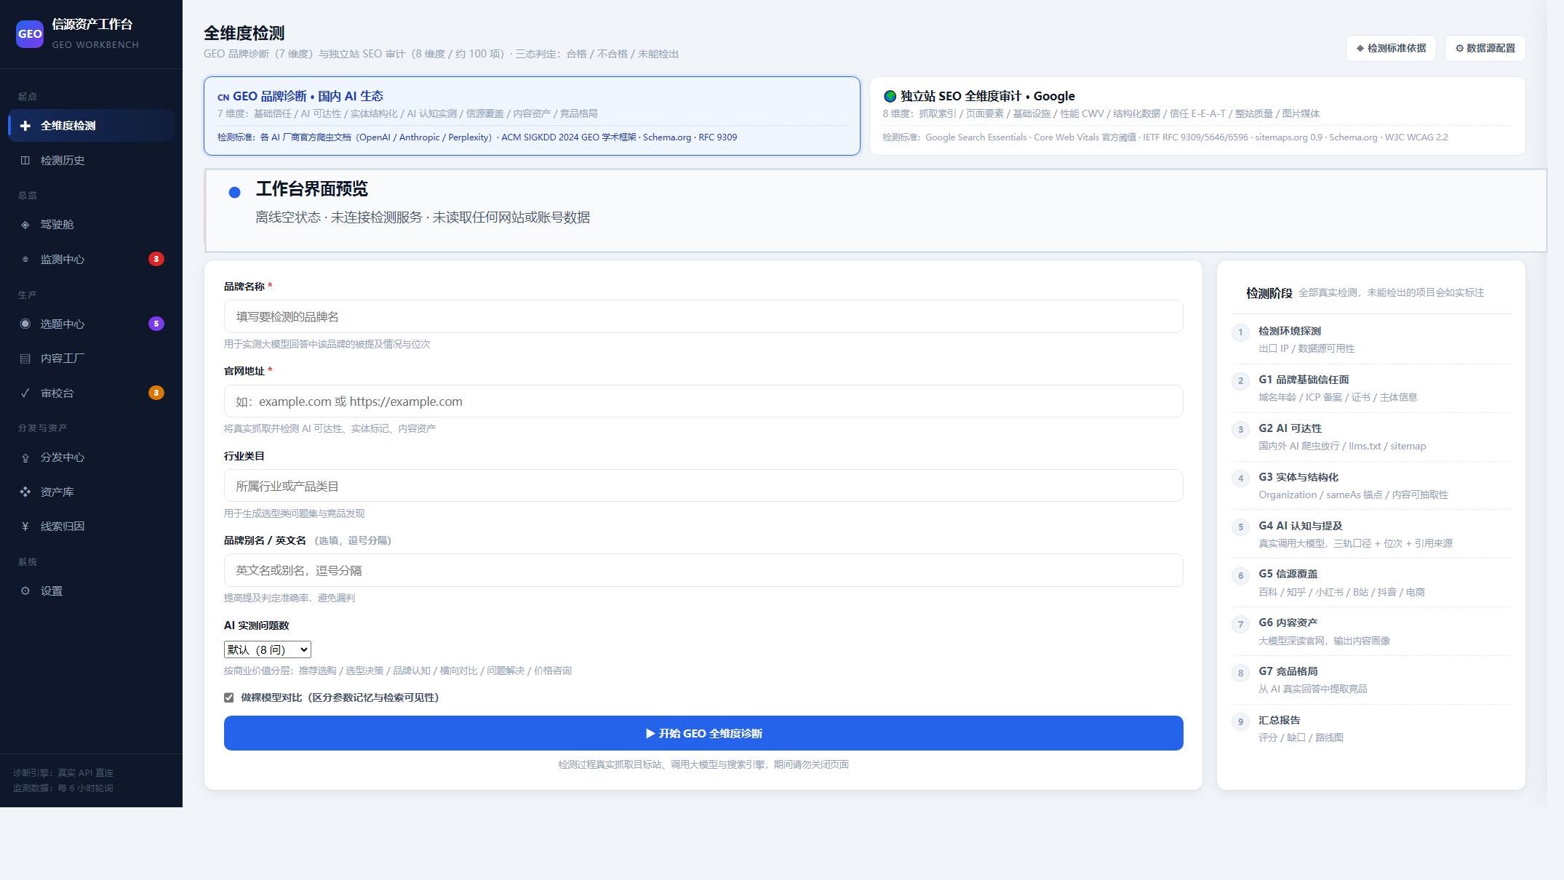Click the 审校台 checkmark icon
Image resolution: width=1564 pixels, height=880 pixels.
(x=25, y=393)
